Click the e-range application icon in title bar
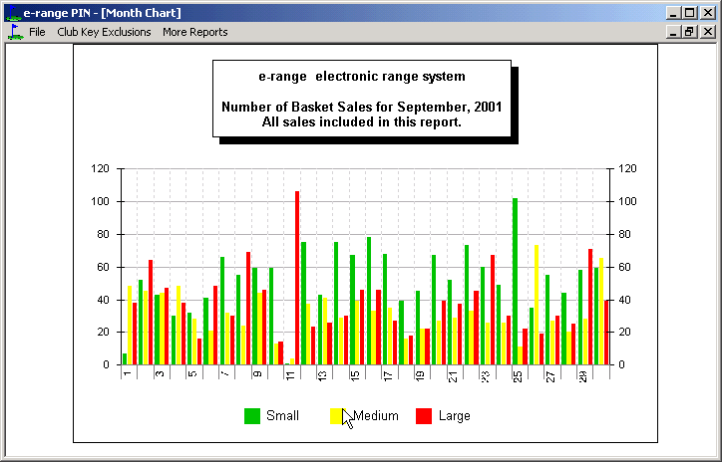Image resolution: width=722 pixels, height=462 pixels. pos(11,13)
